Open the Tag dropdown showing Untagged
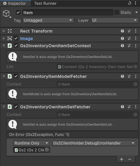This screenshot has height=166, width=140. (x=48, y=20)
